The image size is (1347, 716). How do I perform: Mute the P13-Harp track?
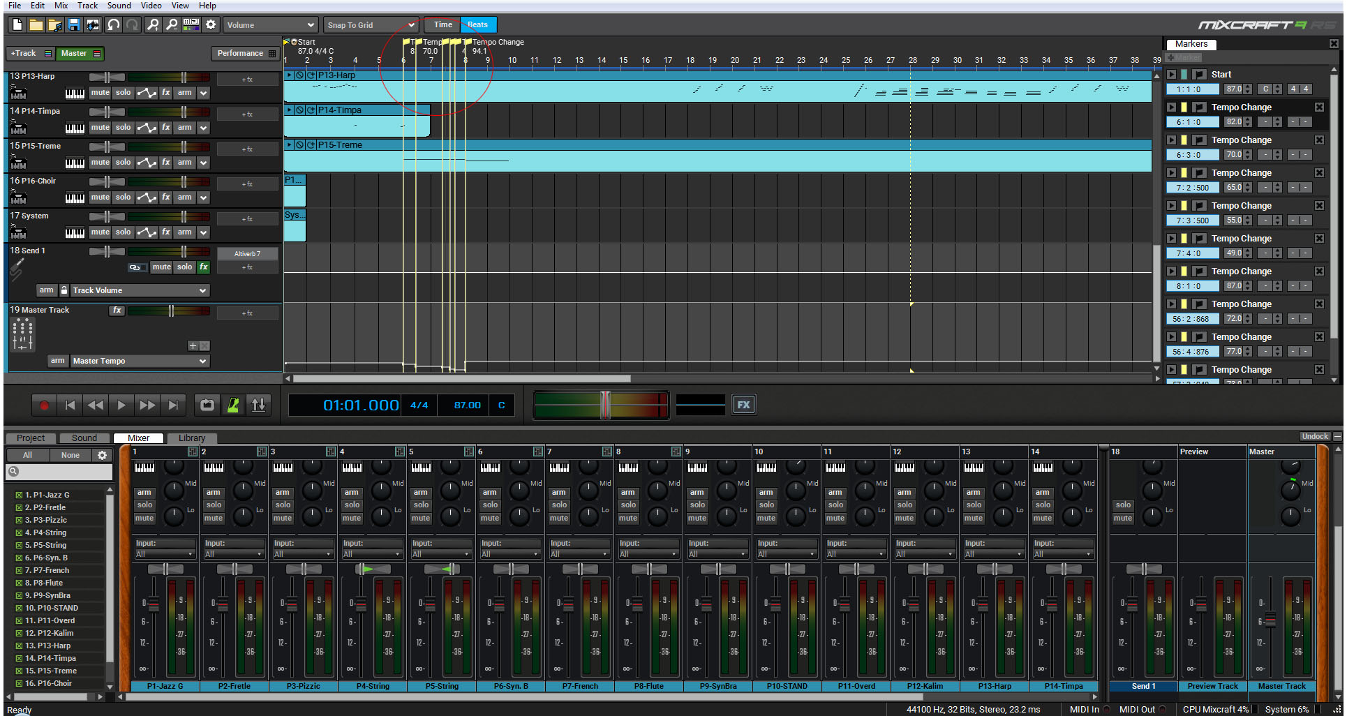pyautogui.click(x=100, y=93)
